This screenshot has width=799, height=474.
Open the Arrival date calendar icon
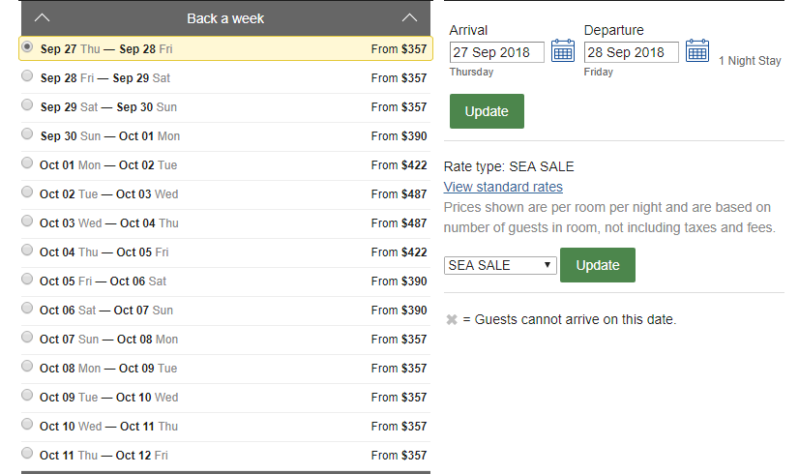pos(563,51)
